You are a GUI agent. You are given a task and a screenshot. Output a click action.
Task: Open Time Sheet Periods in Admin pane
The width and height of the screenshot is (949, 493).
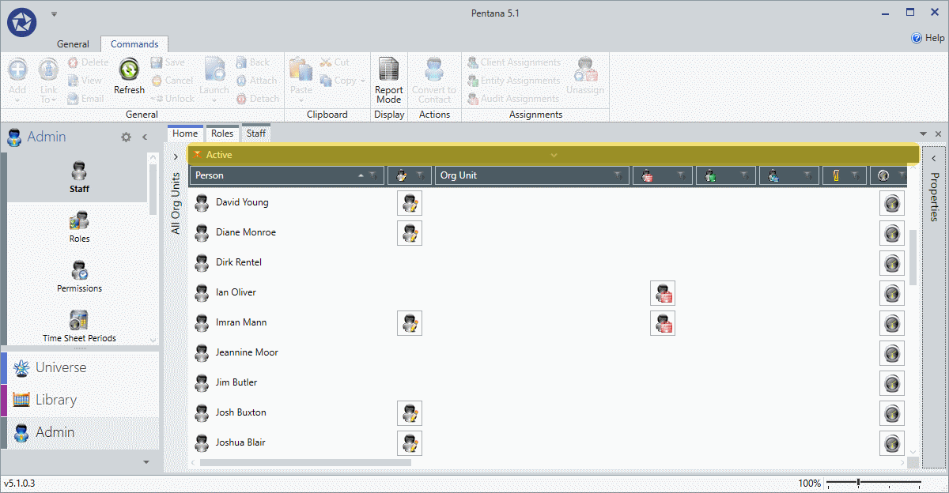coord(79,326)
